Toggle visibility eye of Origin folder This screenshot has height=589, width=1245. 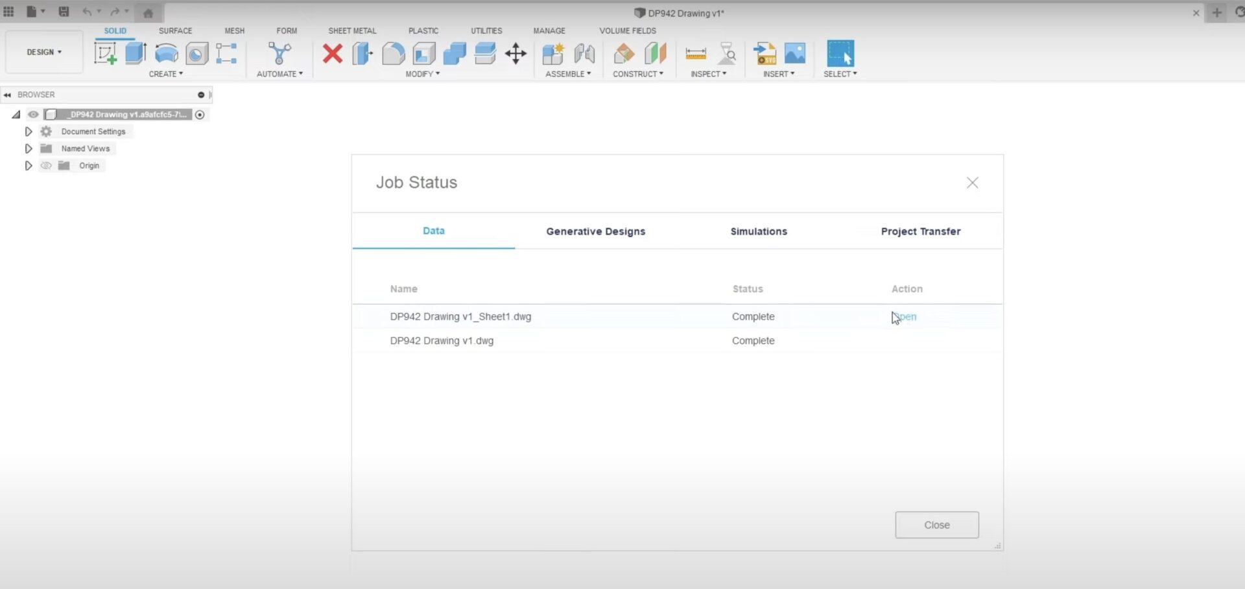[x=46, y=166]
